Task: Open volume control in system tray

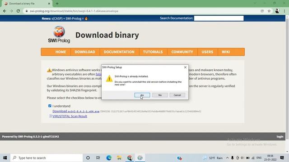Action: (x=242, y=158)
